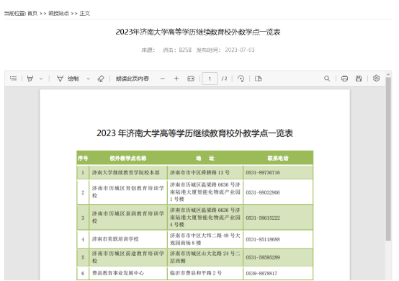399x281 pixels.
Task: Click the read aloud (朗读此页内容) button
Action: coord(133,79)
